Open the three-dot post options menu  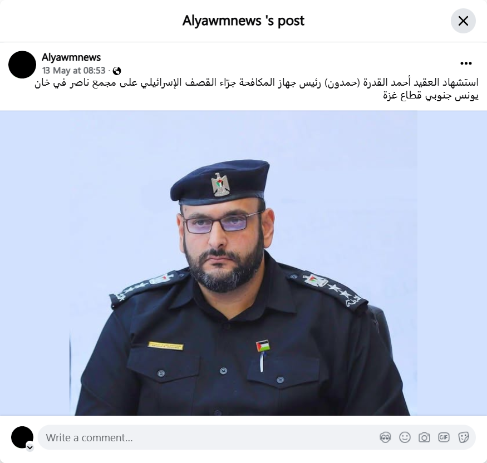(466, 63)
